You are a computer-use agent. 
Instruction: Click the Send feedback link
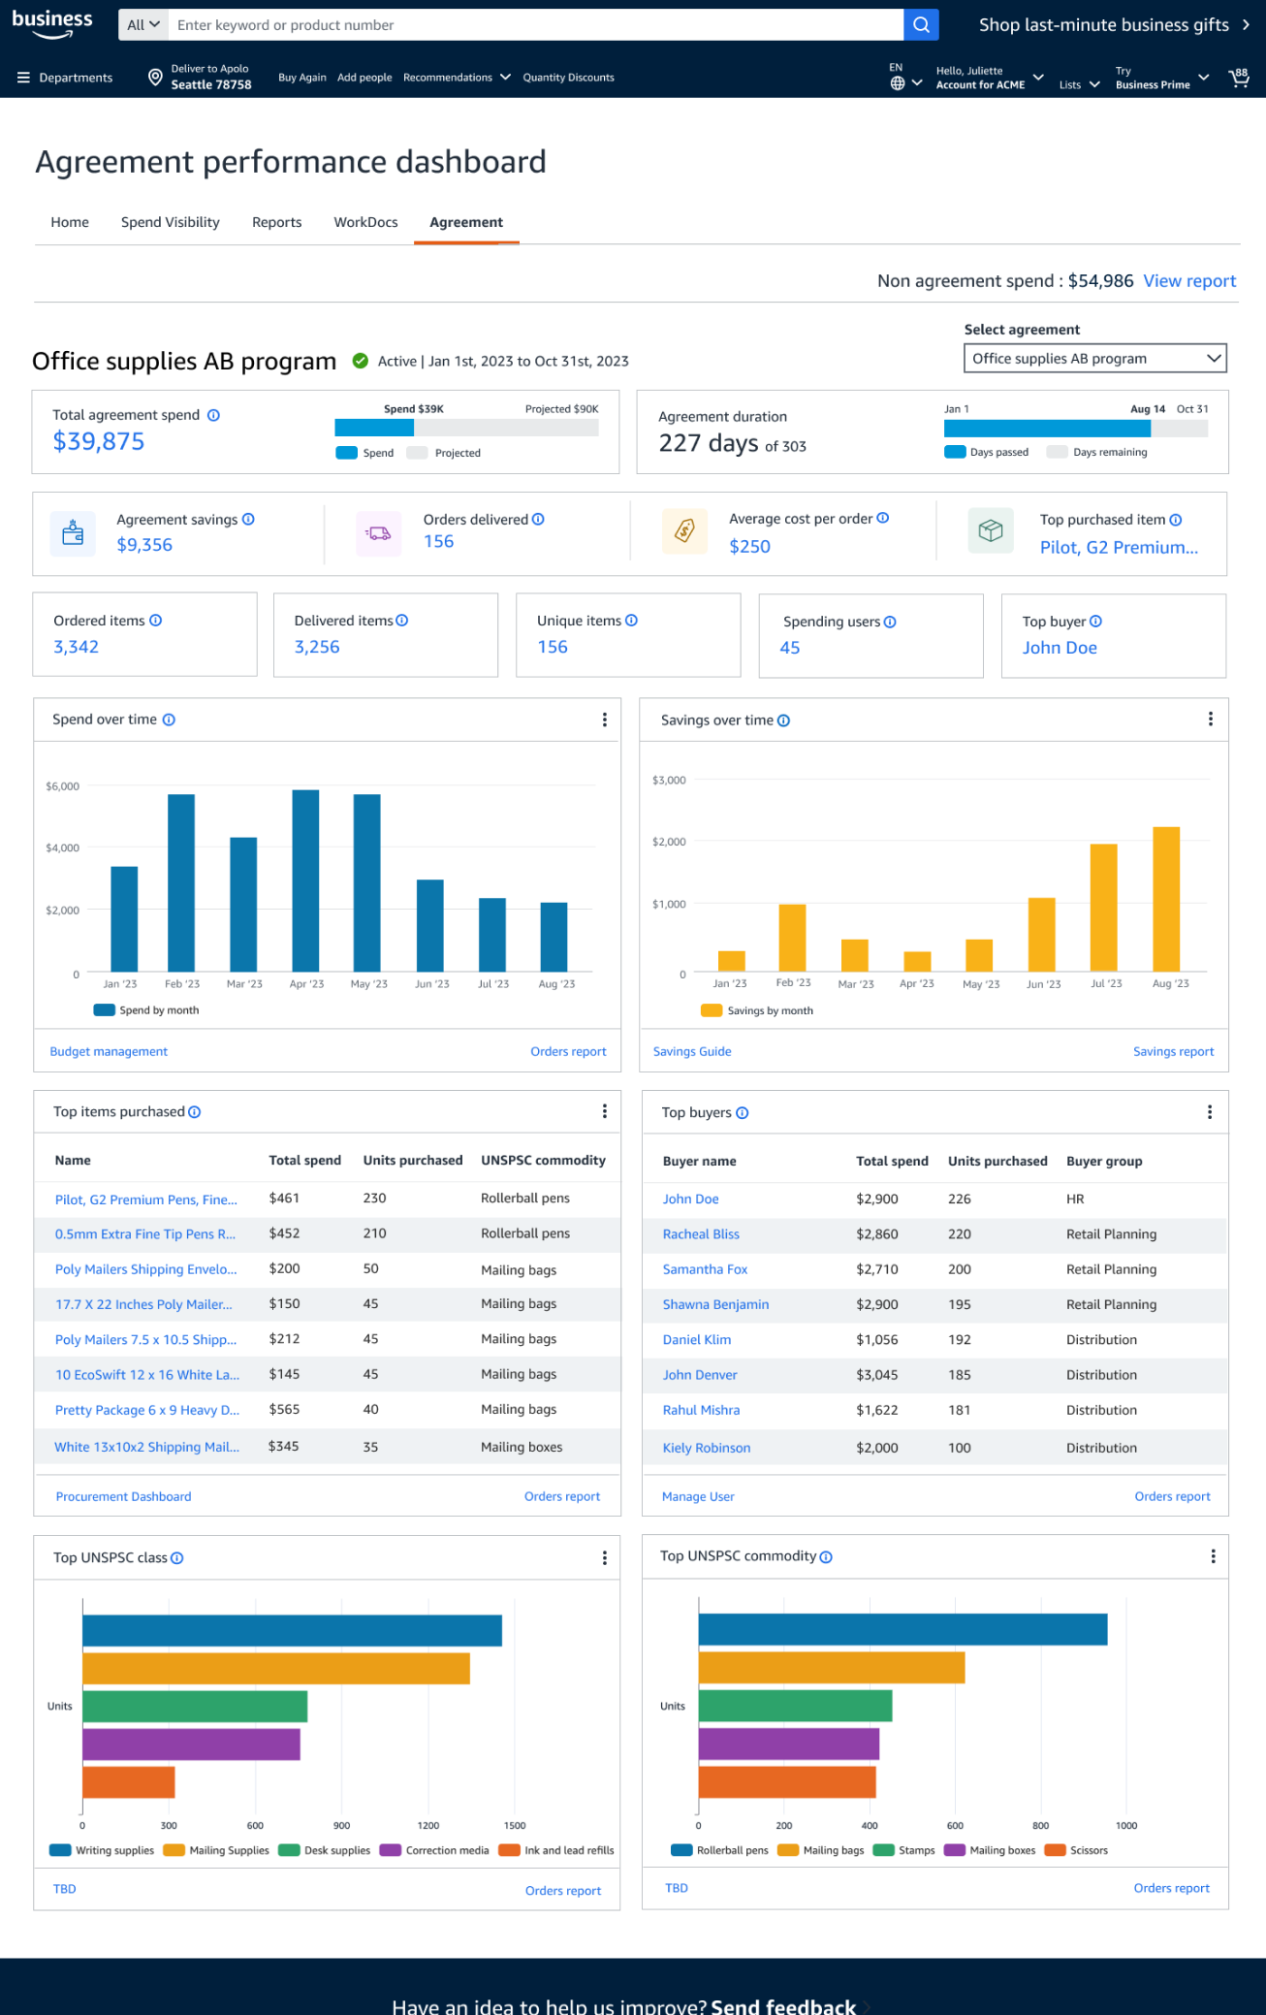click(x=783, y=2005)
